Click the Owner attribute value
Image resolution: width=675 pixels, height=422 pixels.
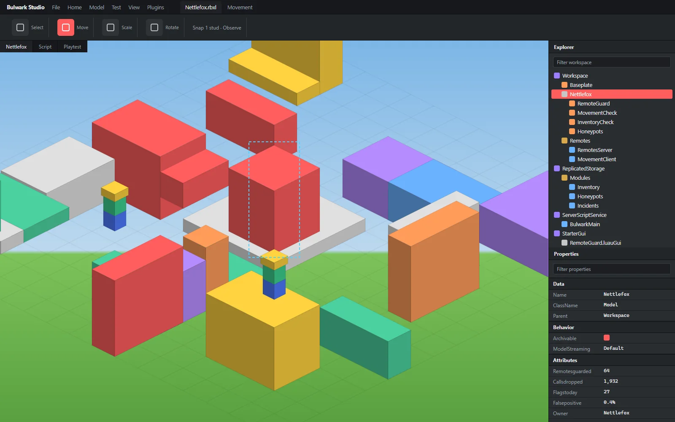click(x=616, y=413)
